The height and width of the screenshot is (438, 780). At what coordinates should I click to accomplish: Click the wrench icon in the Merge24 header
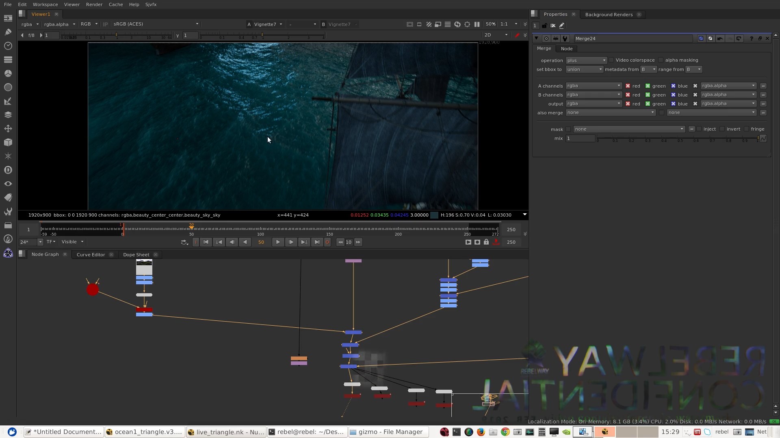[565, 39]
